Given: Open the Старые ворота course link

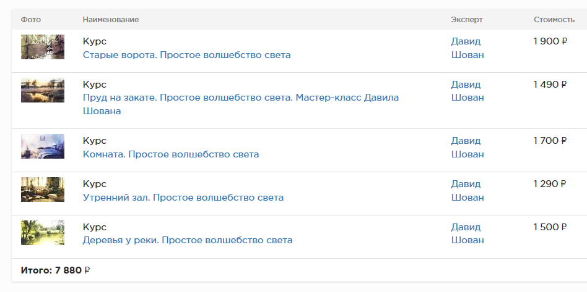Looking at the screenshot, I should pos(186,55).
